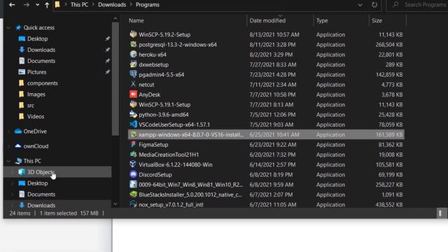Go back with the back arrow
Viewport: 448px width, 252px height.
(12, 5)
